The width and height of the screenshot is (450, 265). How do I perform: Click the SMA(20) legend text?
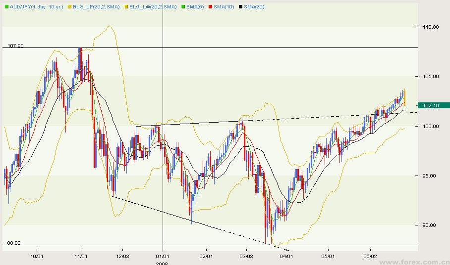pos(254,6)
